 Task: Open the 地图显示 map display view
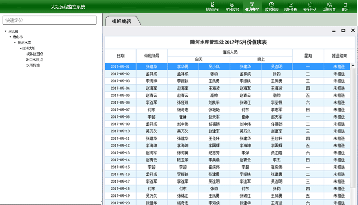pos(212,6)
